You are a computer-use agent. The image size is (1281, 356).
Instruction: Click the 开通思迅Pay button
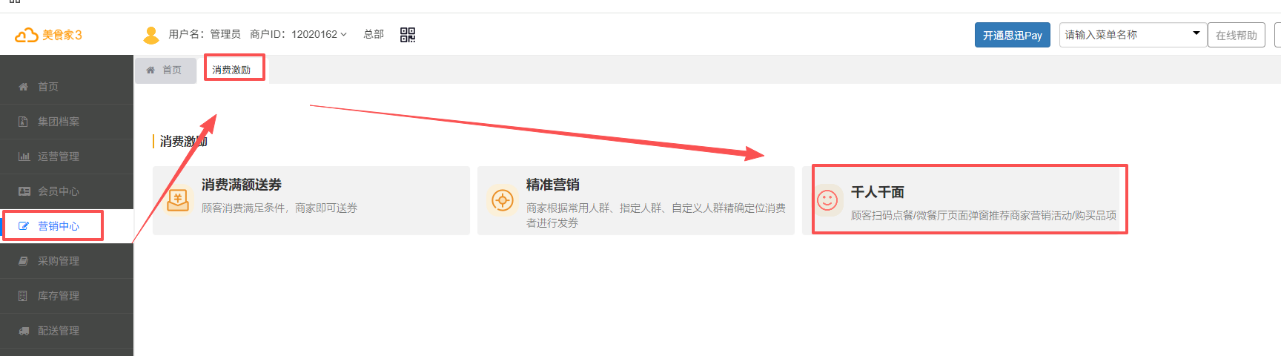pyautogui.click(x=1013, y=35)
